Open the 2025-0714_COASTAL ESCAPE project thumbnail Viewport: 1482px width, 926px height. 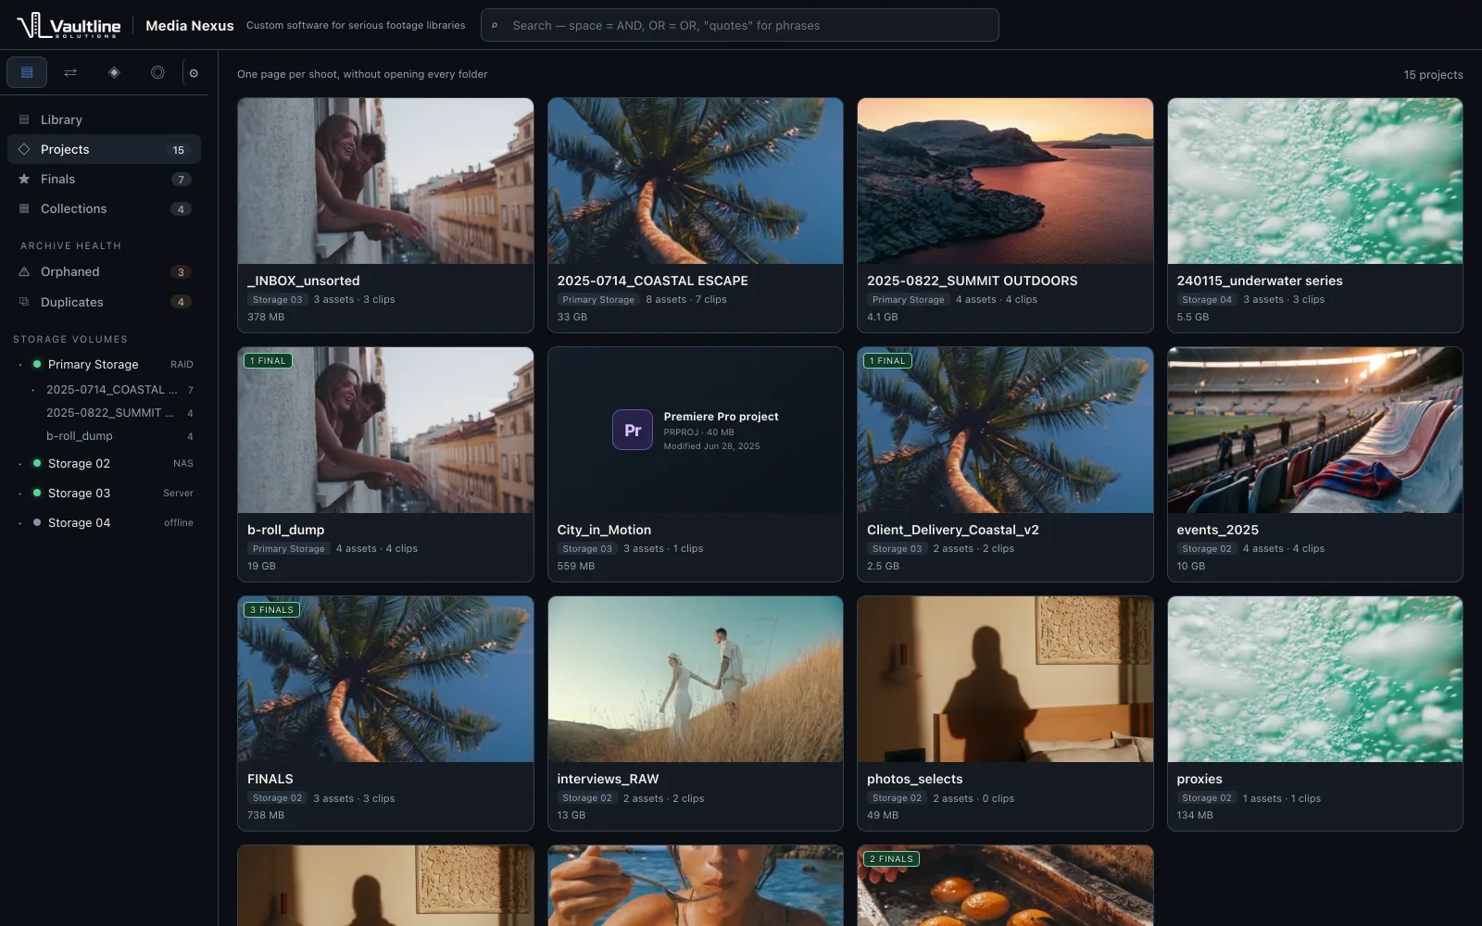696,181
